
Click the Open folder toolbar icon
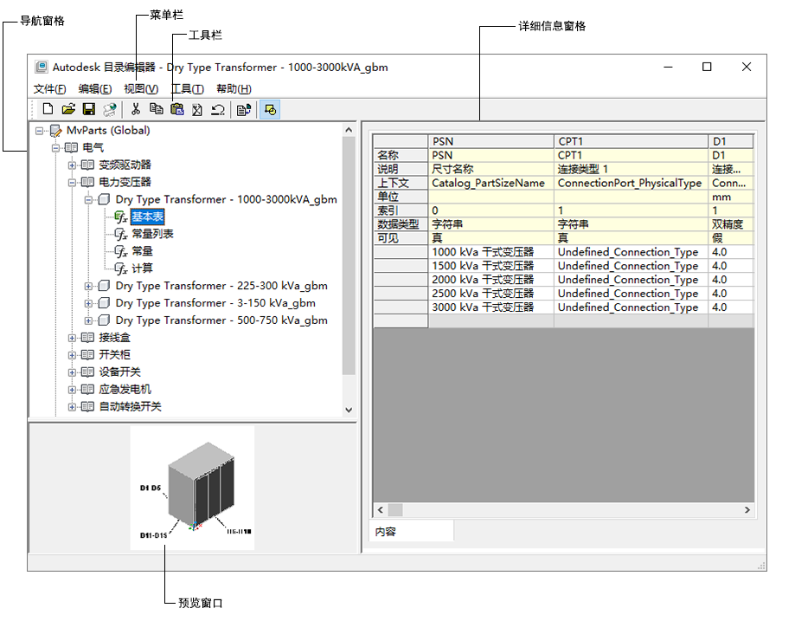coord(68,109)
